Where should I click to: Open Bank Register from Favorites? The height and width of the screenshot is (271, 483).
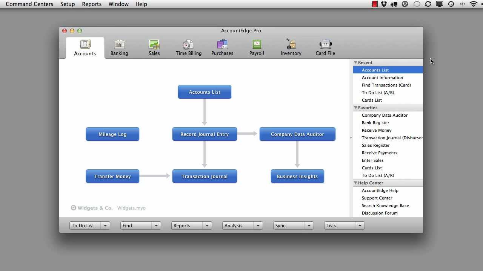(x=388, y=123)
